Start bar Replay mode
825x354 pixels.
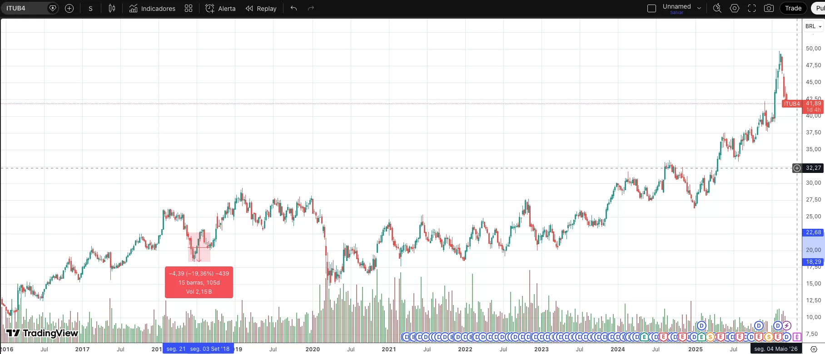[261, 8]
